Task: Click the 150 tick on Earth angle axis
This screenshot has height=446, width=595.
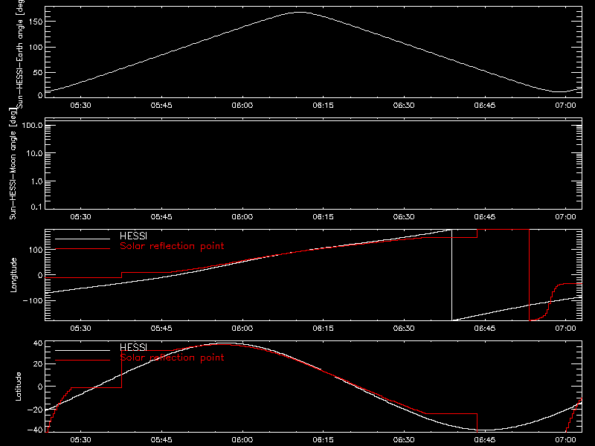Action: (35, 22)
